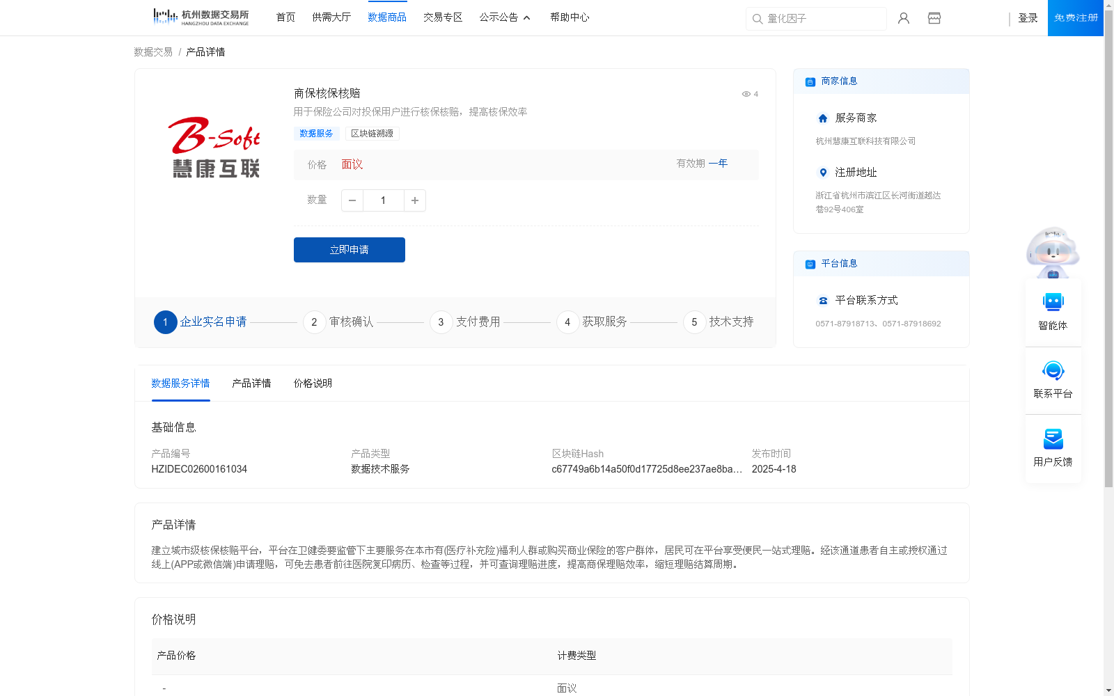The width and height of the screenshot is (1114, 696).
Task: Click the search magnifier icon
Action: (758, 19)
